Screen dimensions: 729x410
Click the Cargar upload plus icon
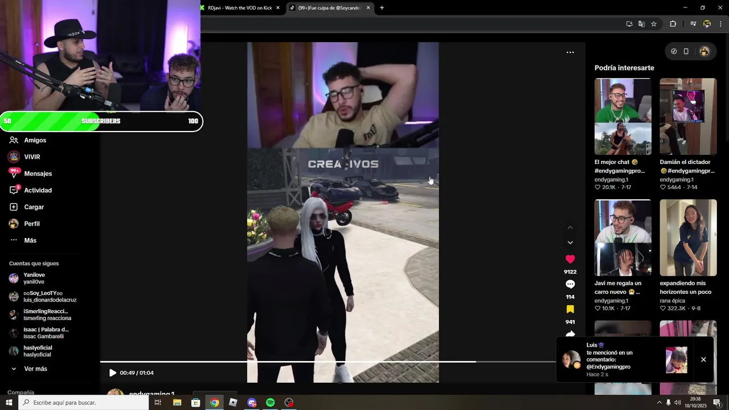click(14, 207)
